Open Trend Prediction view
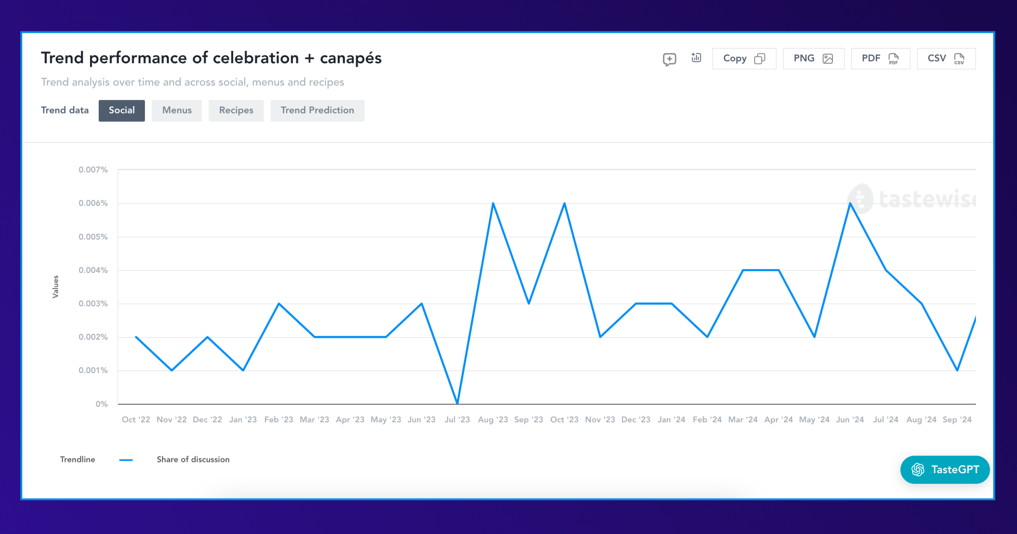 [316, 110]
